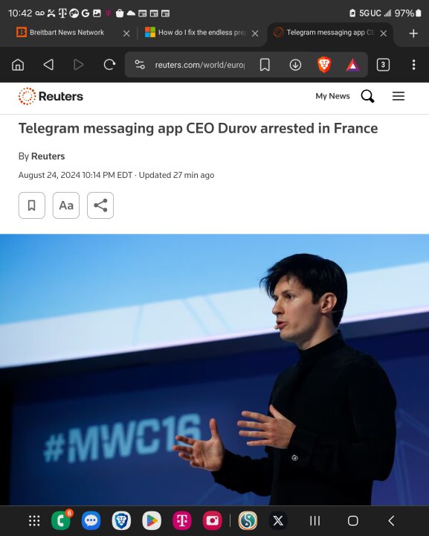The image size is (429, 536).
Task: Open the Aa text size options
Action: coord(66,205)
